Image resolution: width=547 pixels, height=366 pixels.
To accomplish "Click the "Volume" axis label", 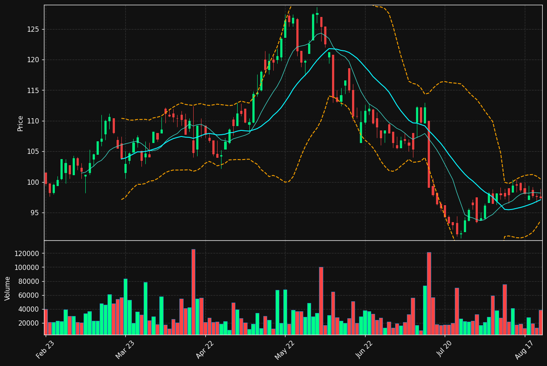I will click(x=8, y=288).
